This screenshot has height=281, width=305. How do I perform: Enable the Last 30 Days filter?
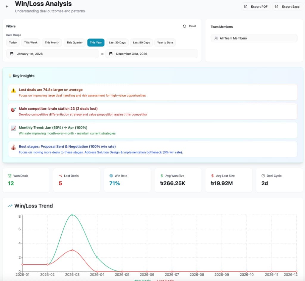pos(117,43)
